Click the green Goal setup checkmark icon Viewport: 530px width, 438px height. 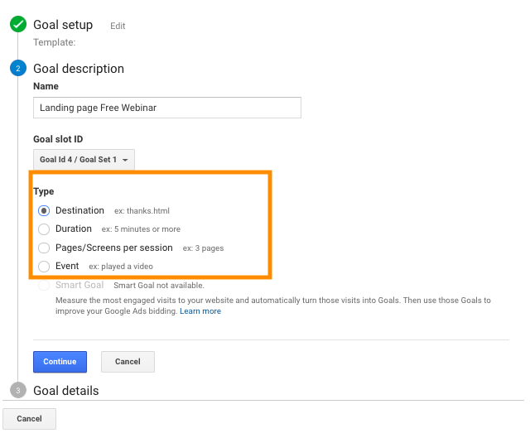[x=18, y=25]
